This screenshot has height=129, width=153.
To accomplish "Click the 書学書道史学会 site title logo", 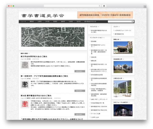I will pyautogui.click(x=43, y=16).
